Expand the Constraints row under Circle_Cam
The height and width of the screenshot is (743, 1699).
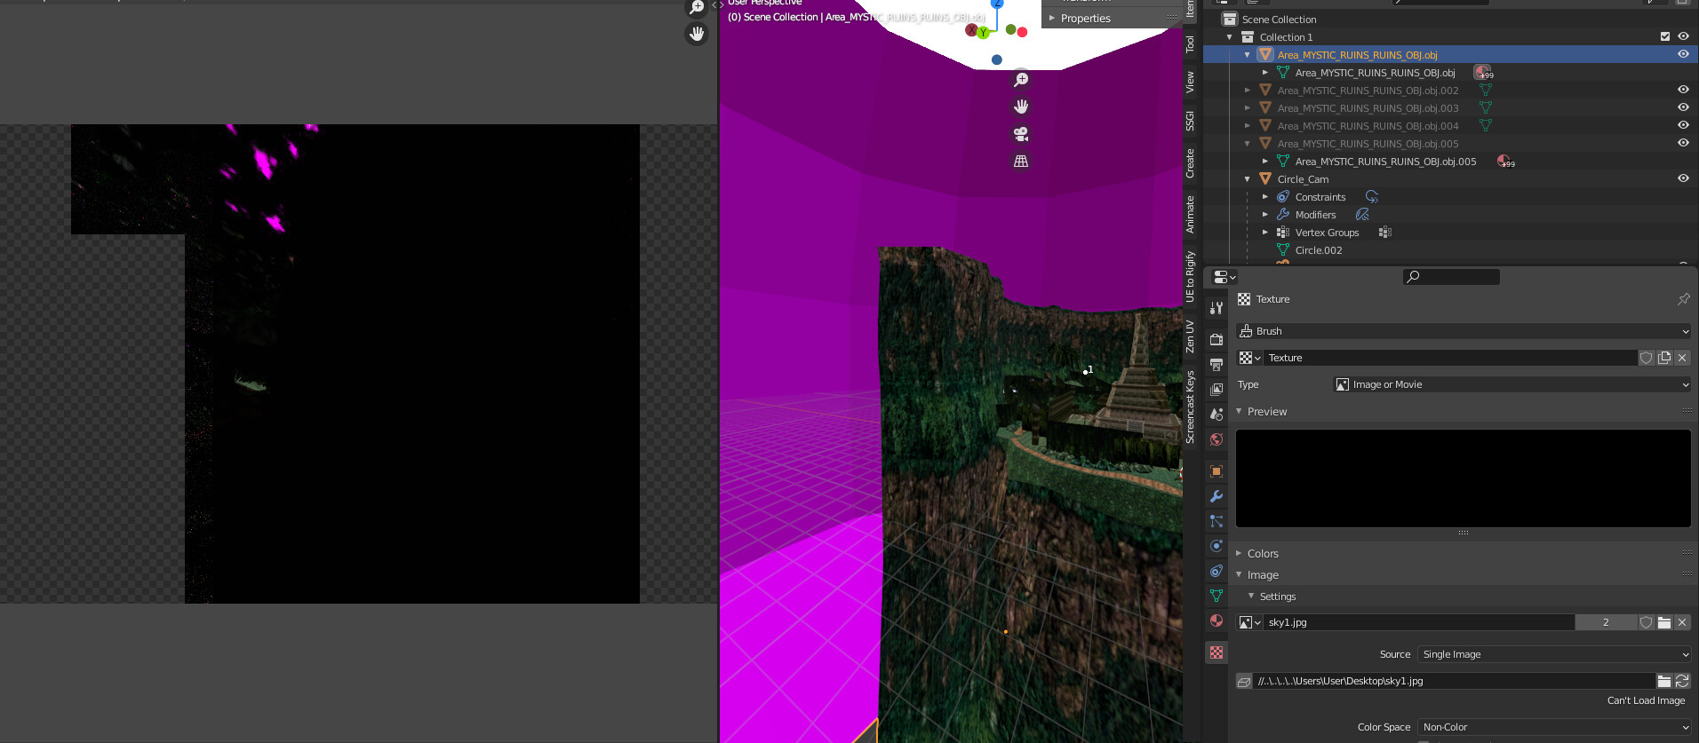click(x=1265, y=197)
